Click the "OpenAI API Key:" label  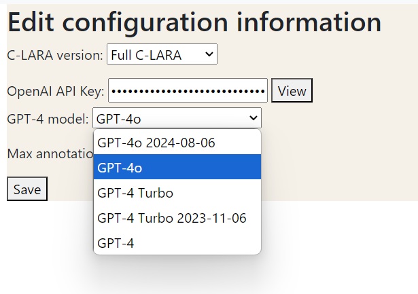56,91
